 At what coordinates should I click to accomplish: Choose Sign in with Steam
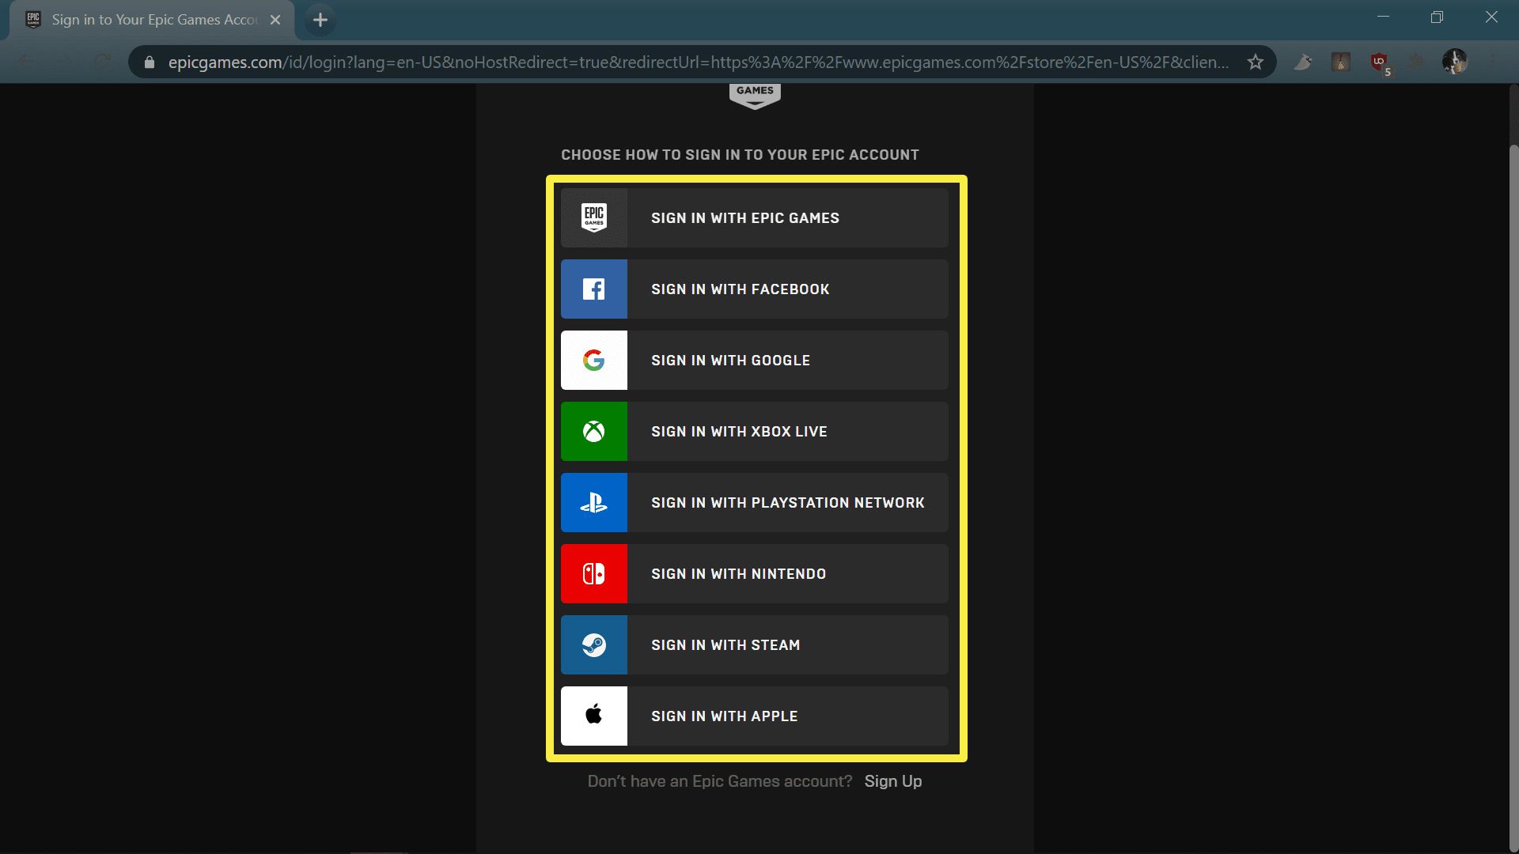[x=754, y=644]
